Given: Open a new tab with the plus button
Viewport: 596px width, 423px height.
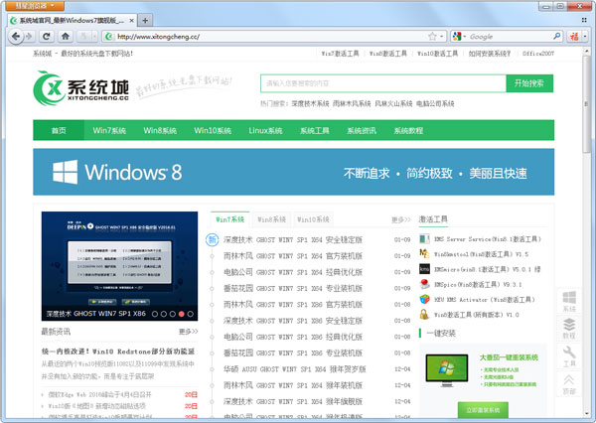Looking at the screenshot, I should point(145,20).
